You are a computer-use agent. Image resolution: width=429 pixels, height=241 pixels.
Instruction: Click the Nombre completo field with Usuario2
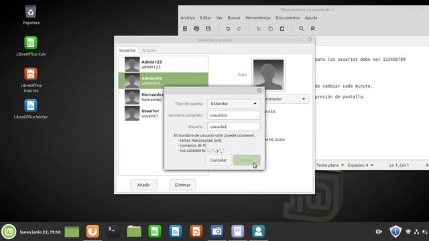[x=234, y=115]
